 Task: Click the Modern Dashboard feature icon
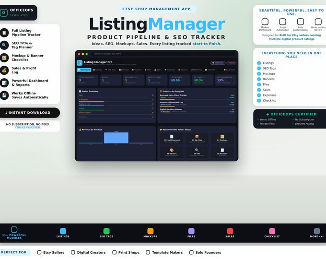pos(265,22)
